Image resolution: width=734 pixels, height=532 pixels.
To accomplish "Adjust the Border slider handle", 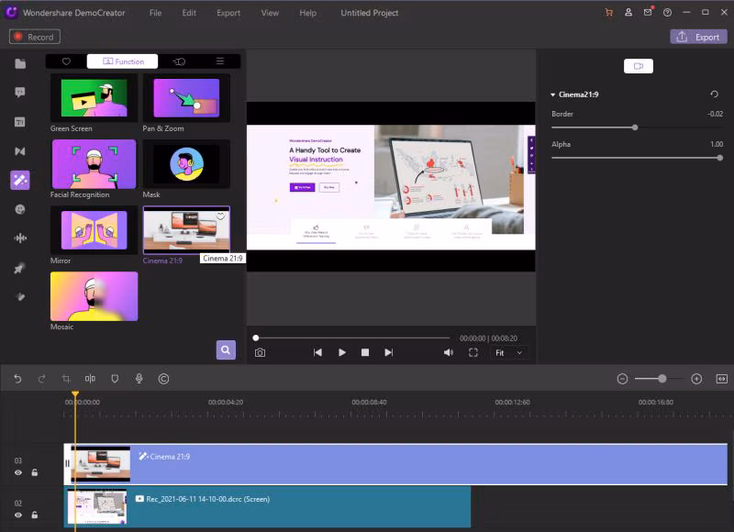I will pyautogui.click(x=635, y=127).
